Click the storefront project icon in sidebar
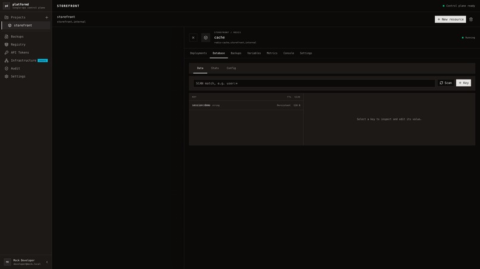The image size is (480, 269). [10, 26]
